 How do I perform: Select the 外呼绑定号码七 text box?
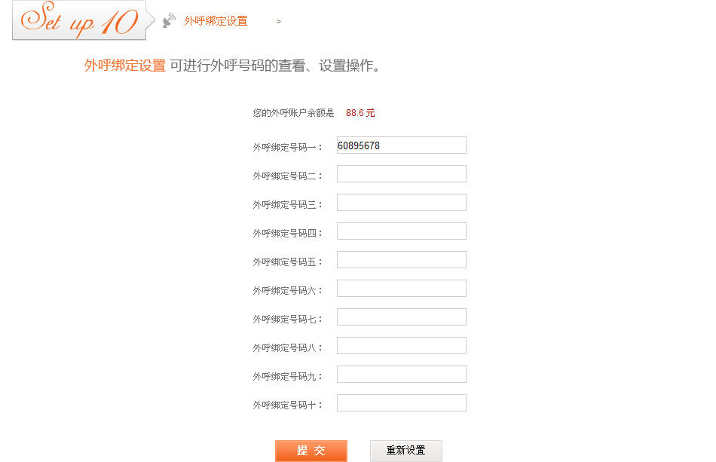401,317
